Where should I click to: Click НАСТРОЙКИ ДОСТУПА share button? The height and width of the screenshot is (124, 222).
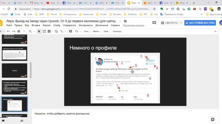pos(200,23)
